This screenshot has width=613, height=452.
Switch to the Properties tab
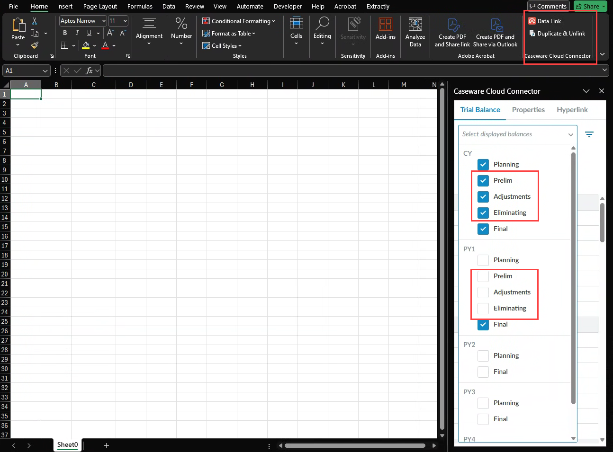528,110
